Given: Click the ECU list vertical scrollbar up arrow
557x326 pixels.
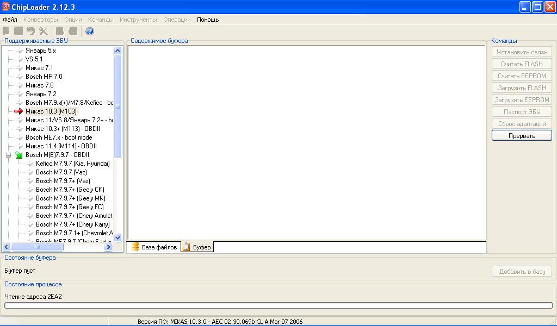Looking at the screenshot, I should (x=118, y=51).
